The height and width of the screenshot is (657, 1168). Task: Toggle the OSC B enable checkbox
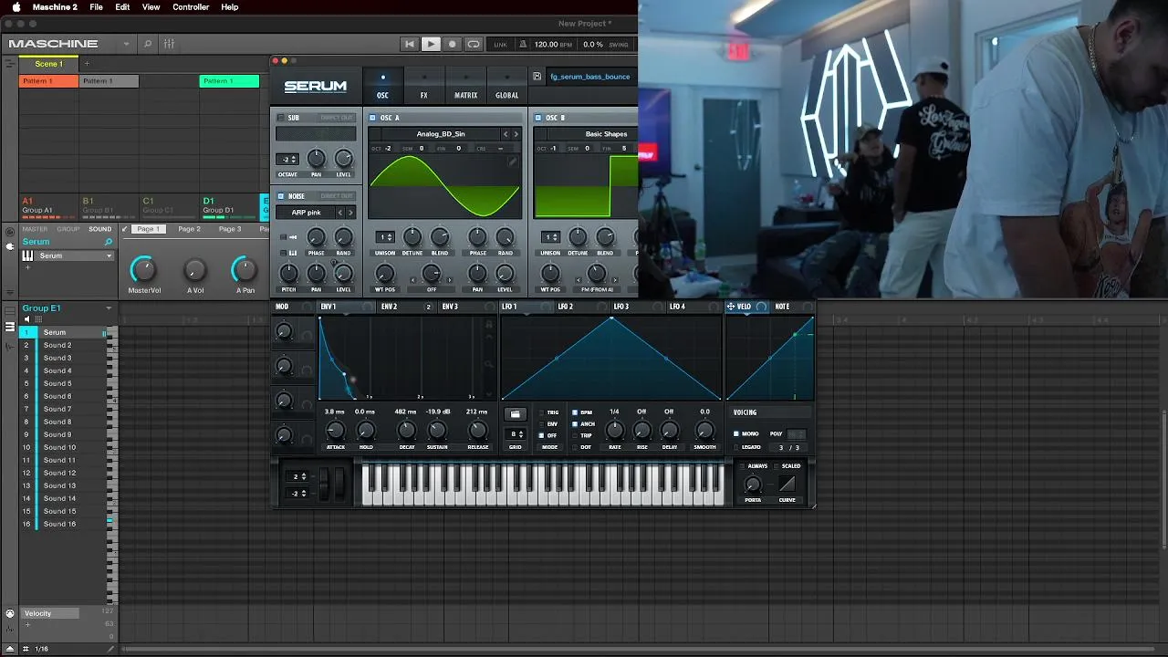538,118
